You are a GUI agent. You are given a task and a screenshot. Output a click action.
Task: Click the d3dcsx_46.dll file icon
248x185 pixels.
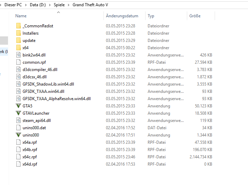pyautogui.click(x=18, y=77)
